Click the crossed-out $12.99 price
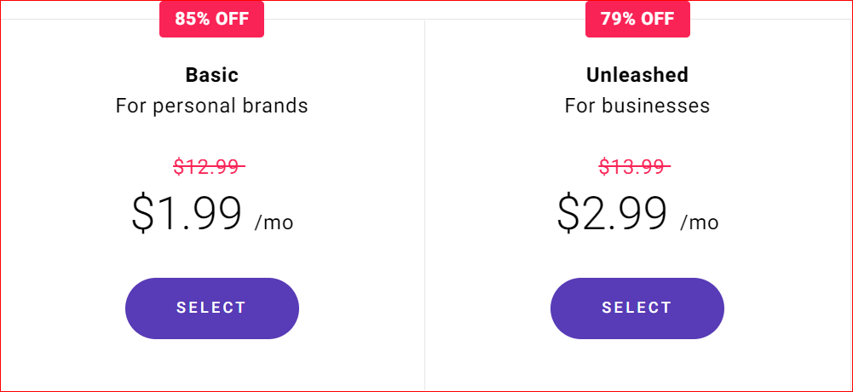853x392 pixels. [x=209, y=166]
